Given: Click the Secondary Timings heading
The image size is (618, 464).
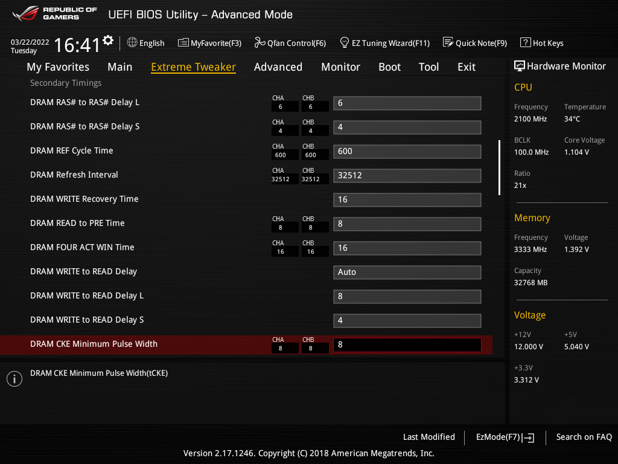Looking at the screenshot, I should click(66, 83).
